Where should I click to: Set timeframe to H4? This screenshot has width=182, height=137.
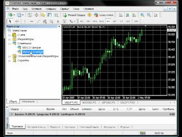click(x=115, y=21)
